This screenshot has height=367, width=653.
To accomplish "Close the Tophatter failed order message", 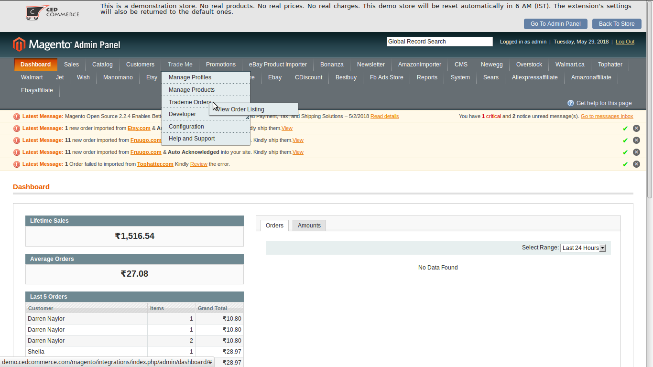I will [636, 164].
